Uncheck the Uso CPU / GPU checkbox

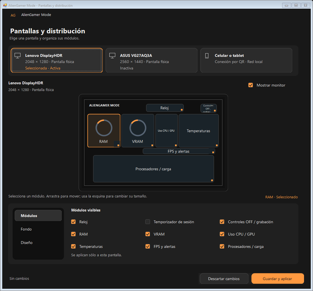pyautogui.click(x=222, y=234)
